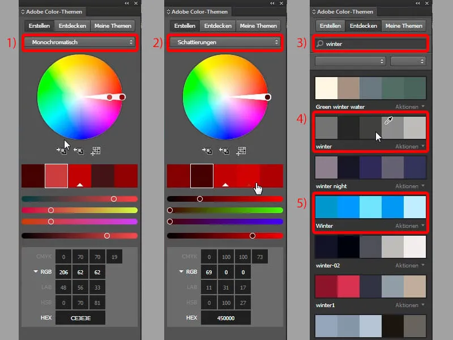
Task: Click outer wheel handle in Schattierungen panel
Action: click(267, 97)
